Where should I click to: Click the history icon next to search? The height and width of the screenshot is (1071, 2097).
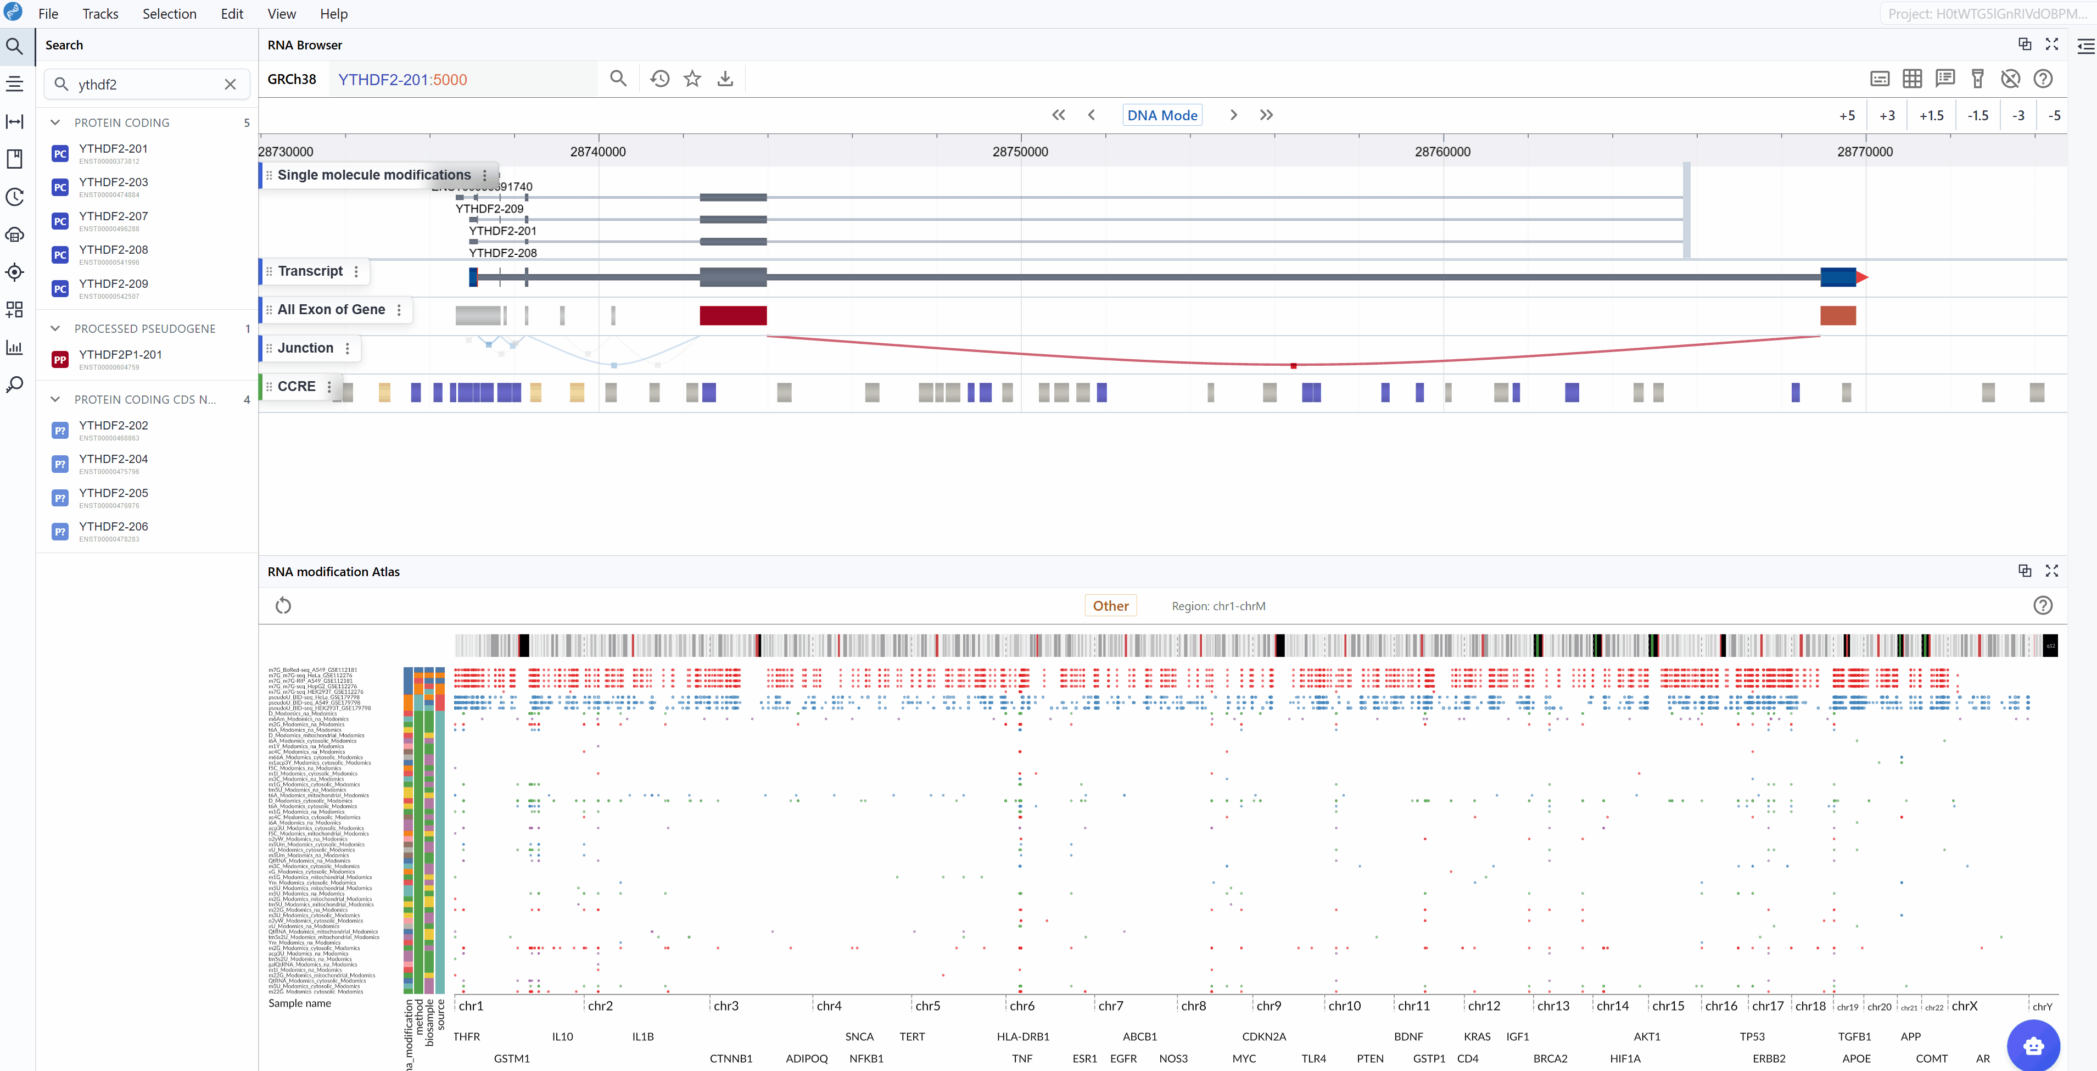659,79
